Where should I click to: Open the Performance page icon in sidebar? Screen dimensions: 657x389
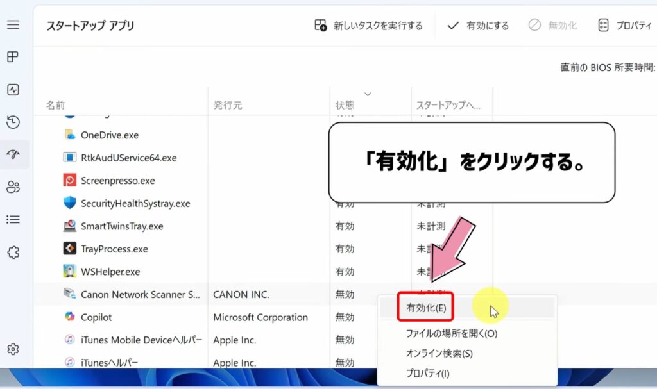click(x=13, y=90)
